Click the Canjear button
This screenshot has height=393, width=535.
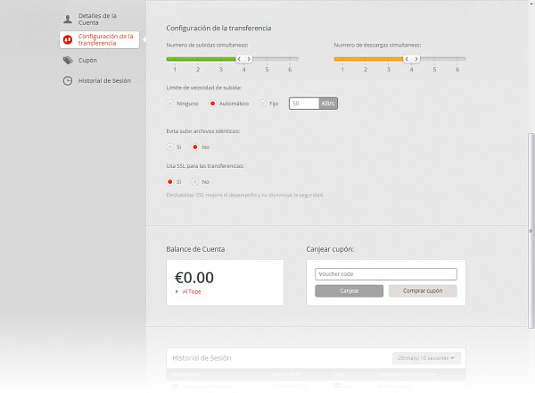[x=349, y=291]
